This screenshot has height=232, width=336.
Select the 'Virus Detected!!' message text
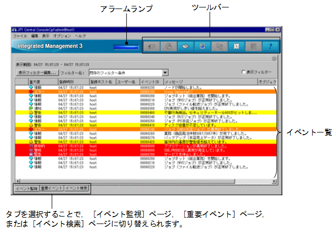coord(178,92)
